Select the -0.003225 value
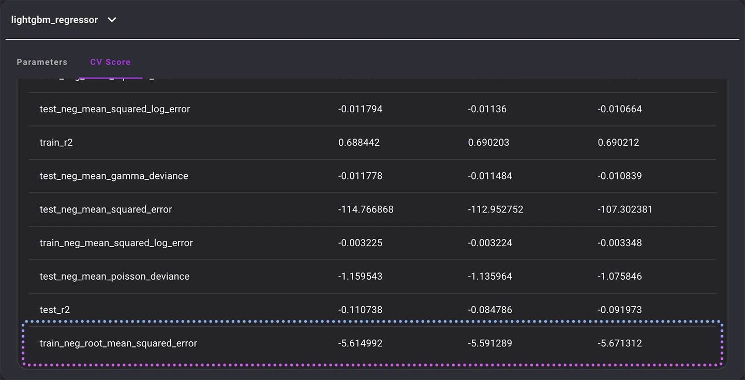 coord(360,242)
